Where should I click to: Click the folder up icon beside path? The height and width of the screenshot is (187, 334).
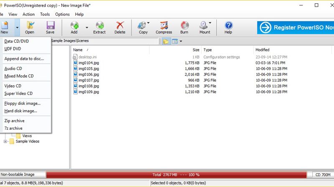click(x=166, y=41)
